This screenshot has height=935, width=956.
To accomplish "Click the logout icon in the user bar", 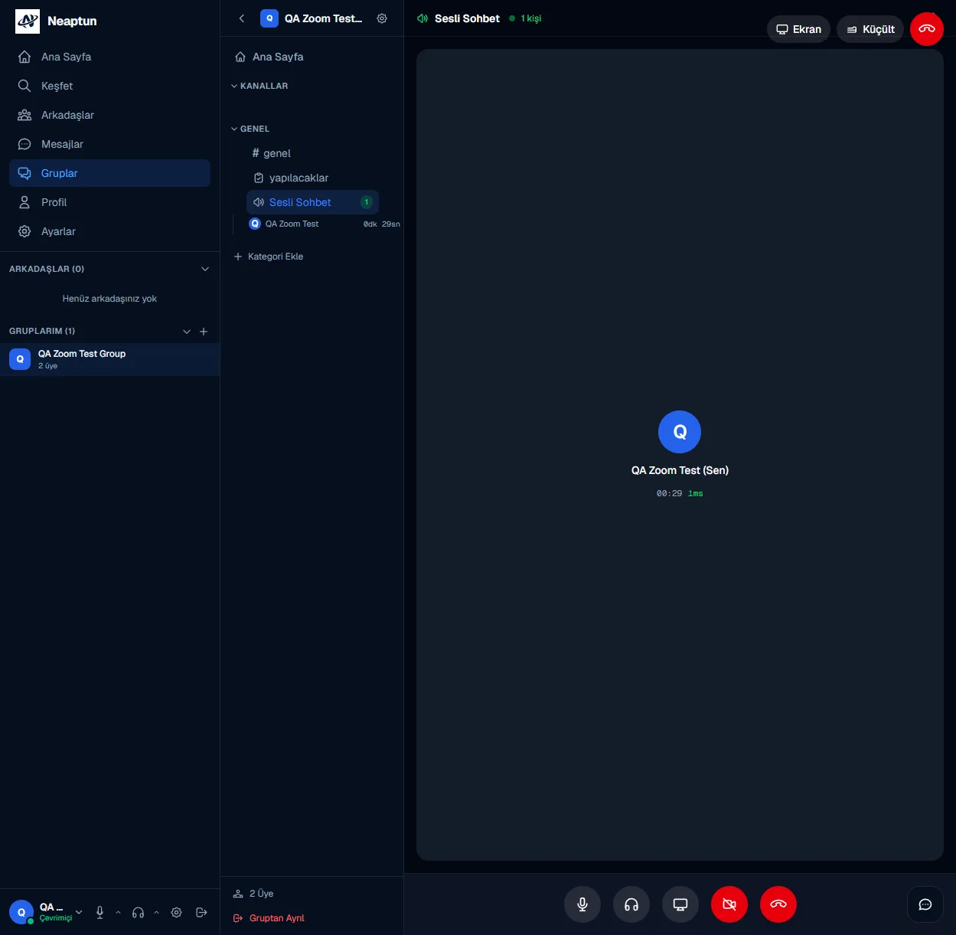I will pyautogui.click(x=202, y=912).
